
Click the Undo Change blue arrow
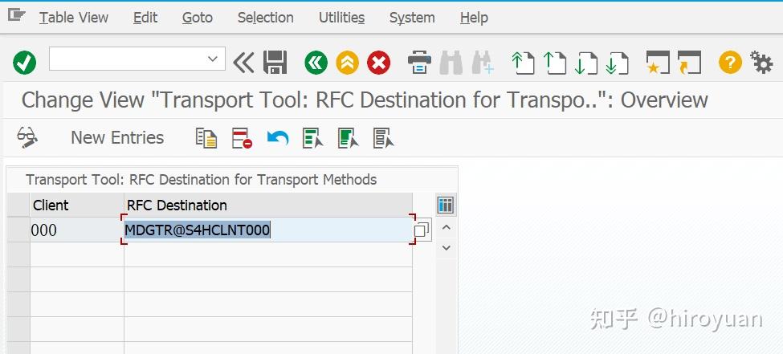[278, 138]
